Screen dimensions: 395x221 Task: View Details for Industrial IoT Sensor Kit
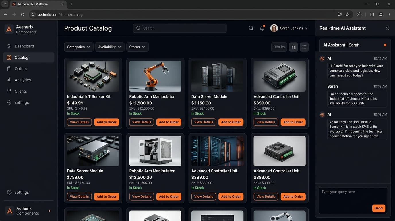point(79,122)
